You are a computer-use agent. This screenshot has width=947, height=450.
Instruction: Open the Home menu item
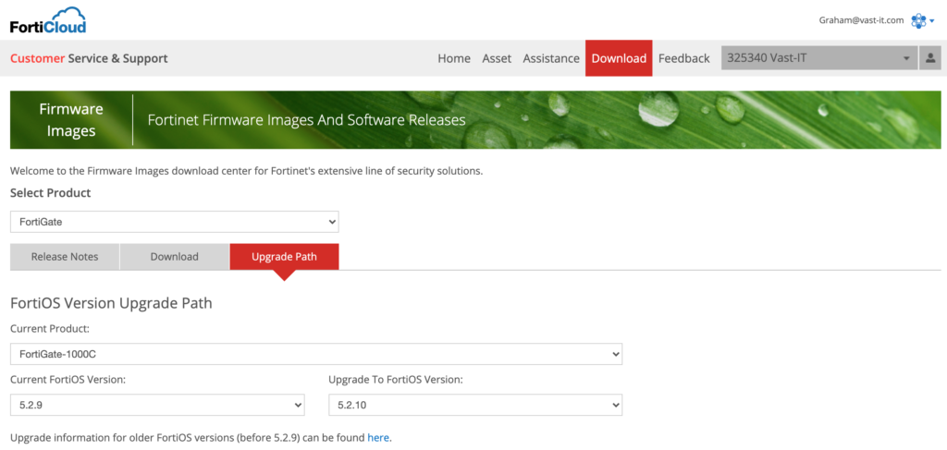click(x=454, y=58)
